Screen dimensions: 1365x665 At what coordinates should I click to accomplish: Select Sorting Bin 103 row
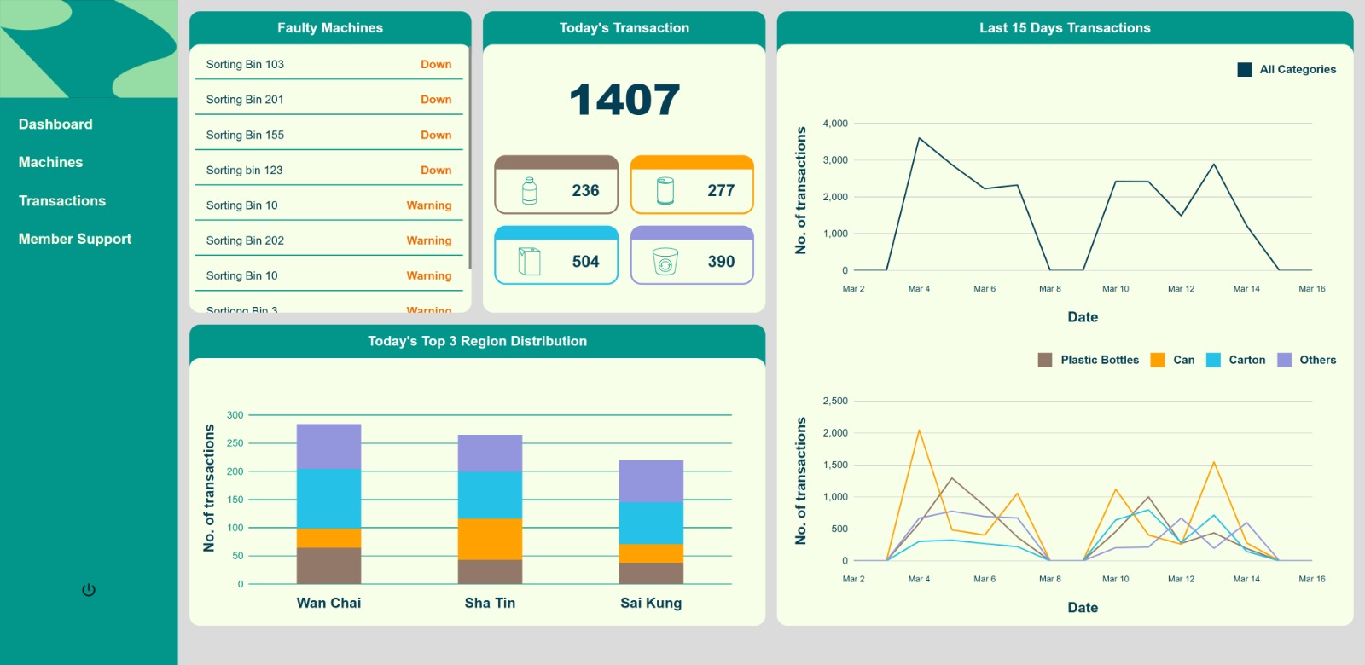pos(328,65)
